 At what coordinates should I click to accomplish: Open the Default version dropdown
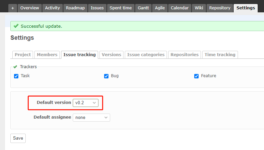[85, 103]
